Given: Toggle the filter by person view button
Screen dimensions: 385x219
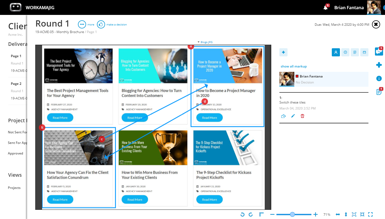Looking at the screenshot, I should click(x=336, y=52).
